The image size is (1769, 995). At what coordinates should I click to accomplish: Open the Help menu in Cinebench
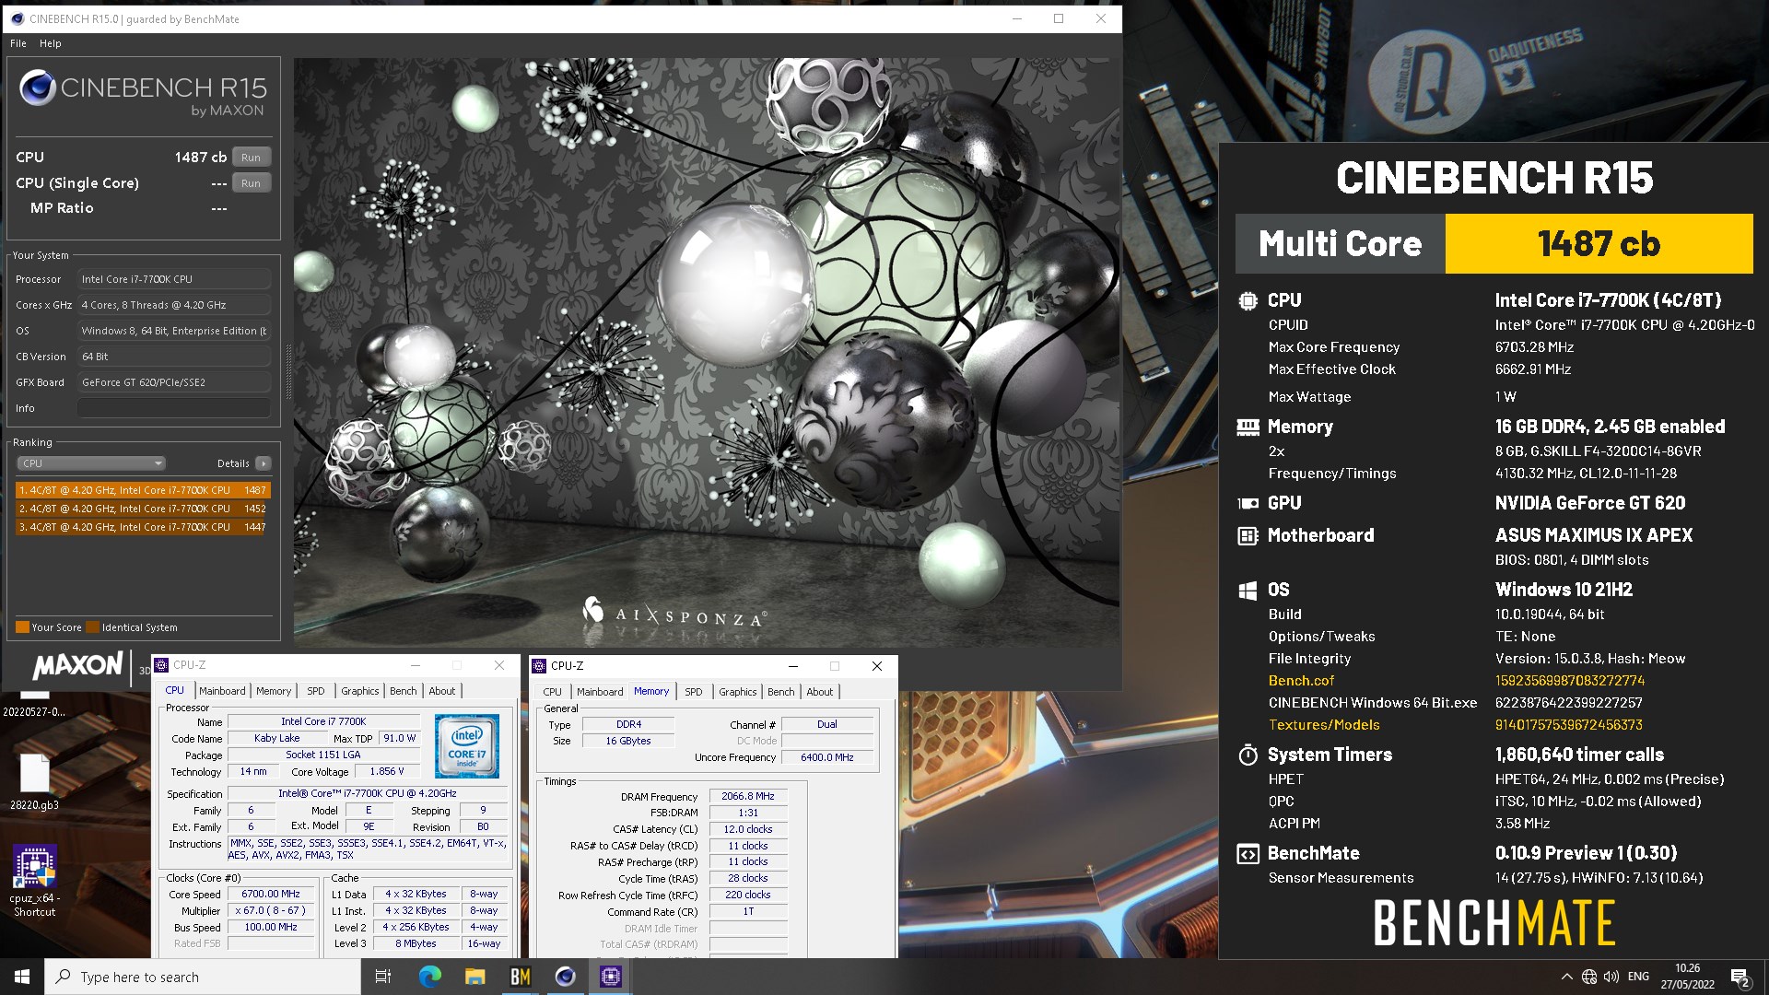[x=51, y=43]
